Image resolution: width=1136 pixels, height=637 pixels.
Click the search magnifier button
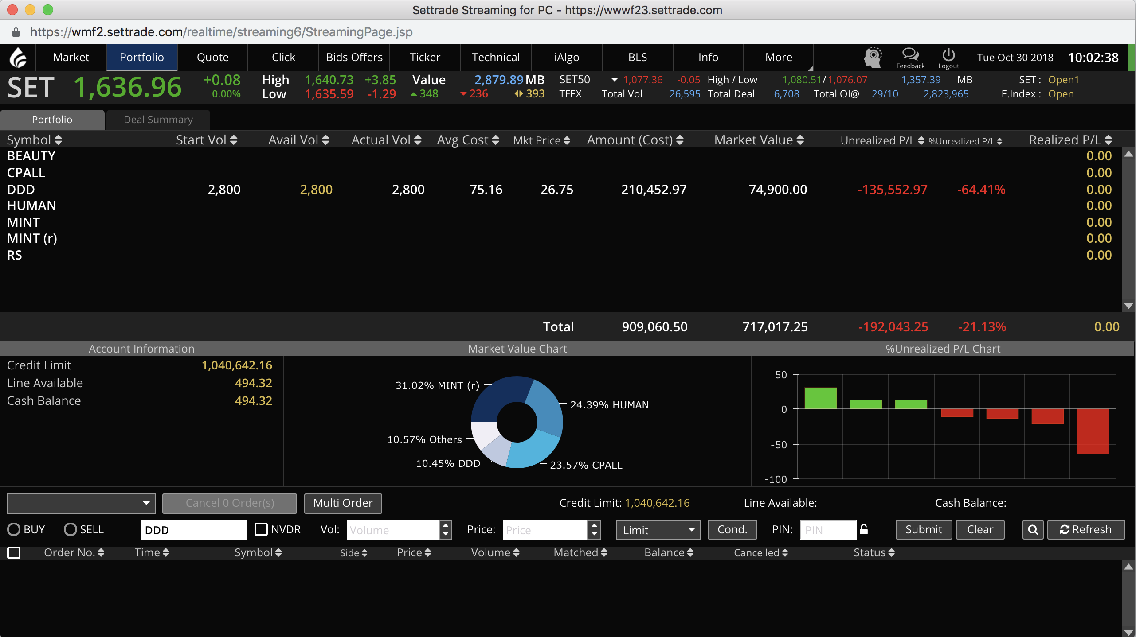tap(1033, 530)
